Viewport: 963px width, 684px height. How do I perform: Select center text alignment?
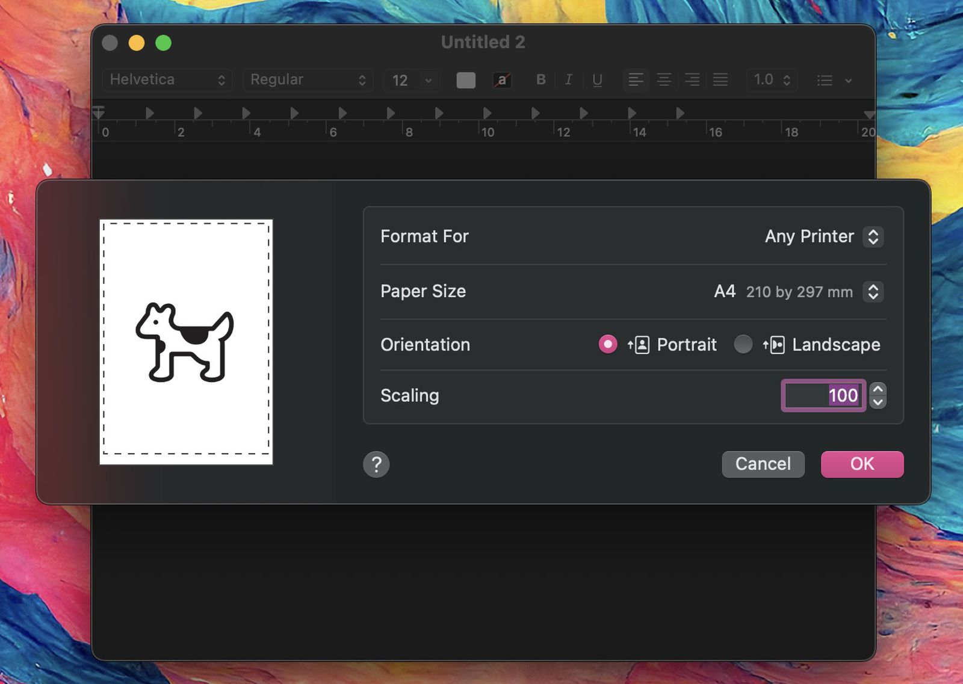coord(664,79)
